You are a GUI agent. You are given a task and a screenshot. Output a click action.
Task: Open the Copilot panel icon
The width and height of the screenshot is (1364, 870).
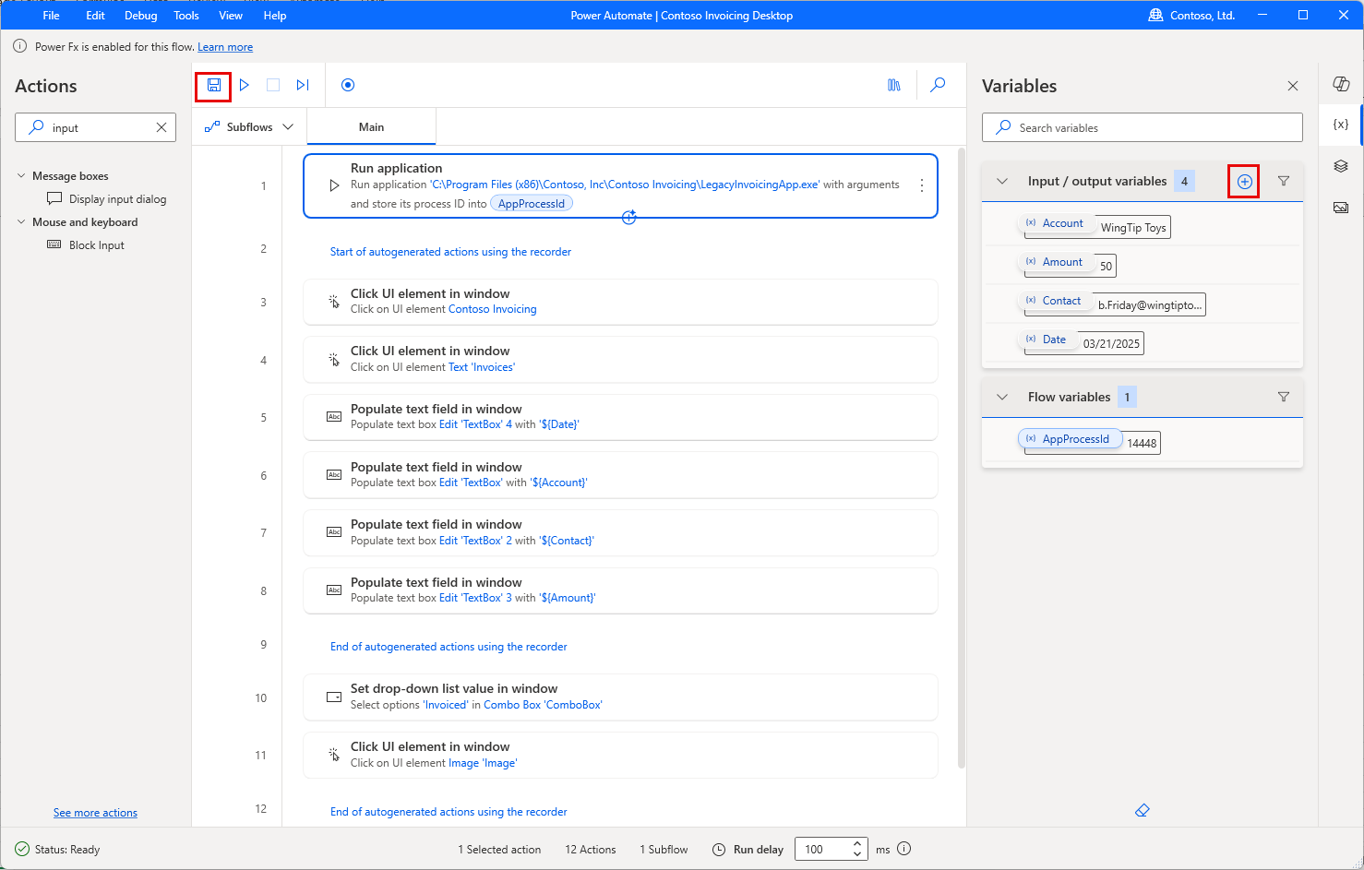tap(1341, 83)
